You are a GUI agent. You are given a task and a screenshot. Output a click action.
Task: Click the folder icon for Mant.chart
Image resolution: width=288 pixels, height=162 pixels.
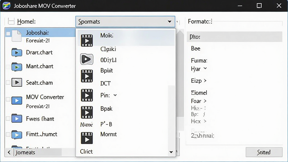[17, 67]
